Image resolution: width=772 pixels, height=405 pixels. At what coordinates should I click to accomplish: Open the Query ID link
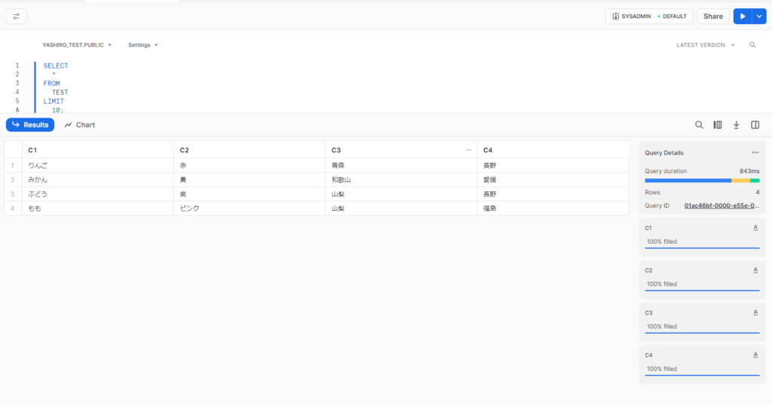coord(721,205)
